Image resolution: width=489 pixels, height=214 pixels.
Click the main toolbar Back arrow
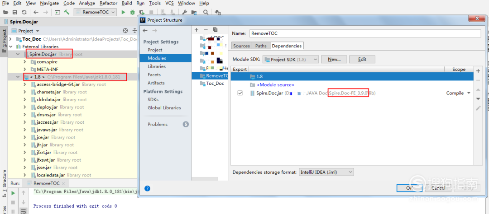tap(36, 12)
